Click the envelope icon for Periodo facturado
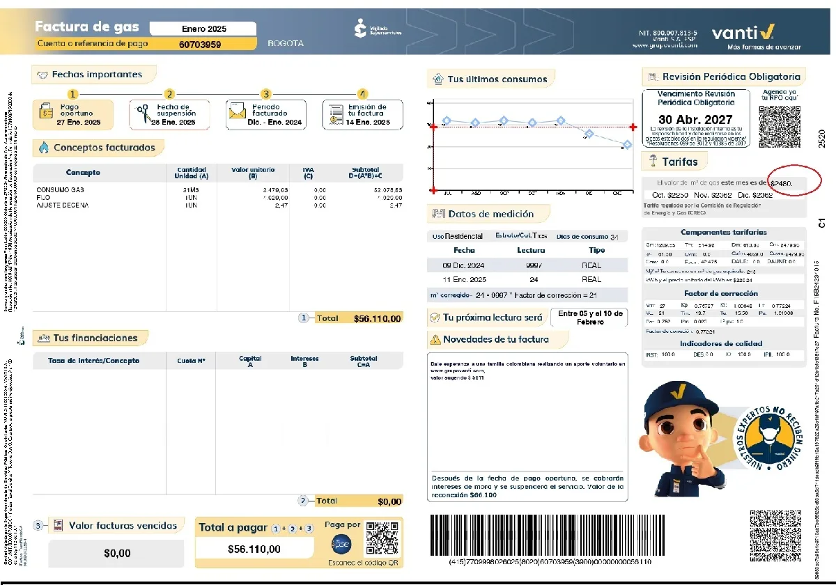This screenshot has height=585, width=836. 238,113
